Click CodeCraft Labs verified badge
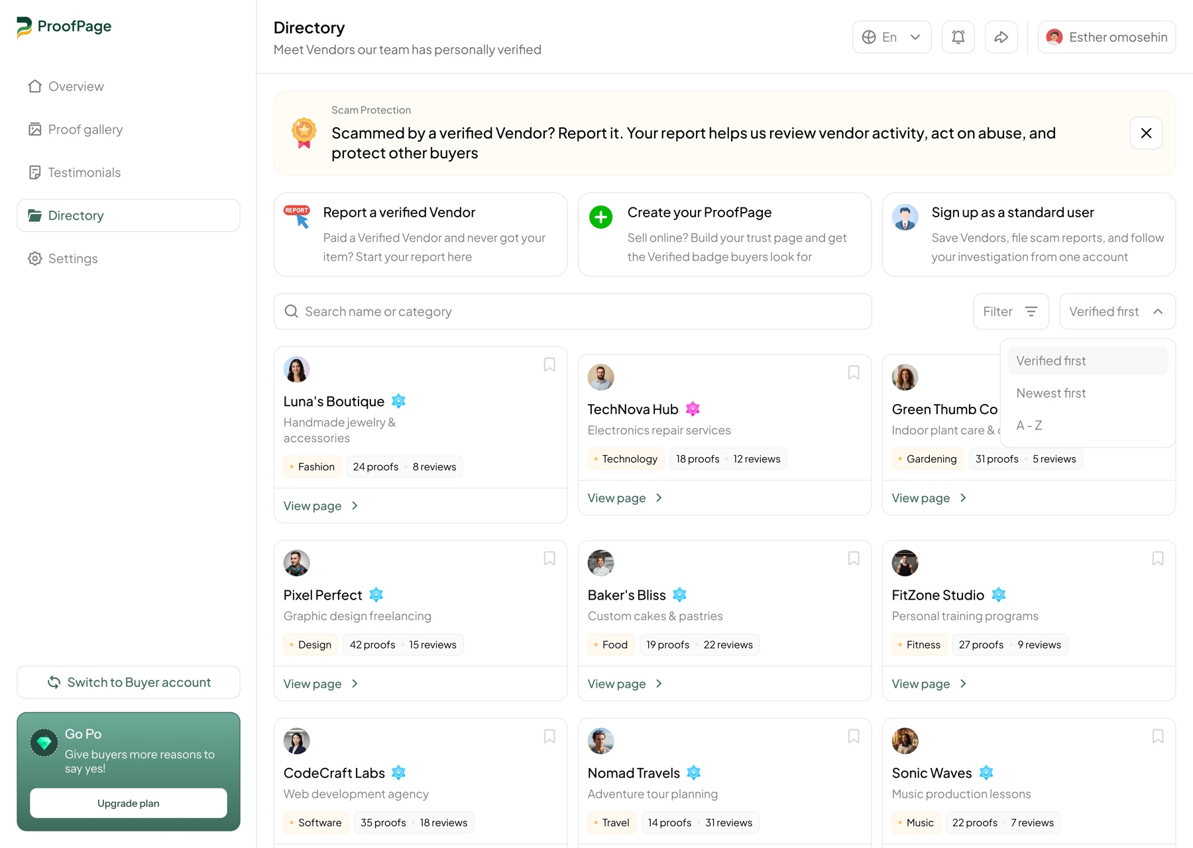Image resolution: width=1193 pixels, height=848 pixels. tap(398, 772)
